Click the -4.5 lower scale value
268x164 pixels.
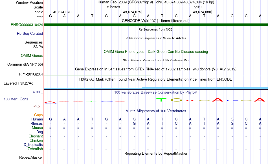pyautogui.click(x=37, y=106)
